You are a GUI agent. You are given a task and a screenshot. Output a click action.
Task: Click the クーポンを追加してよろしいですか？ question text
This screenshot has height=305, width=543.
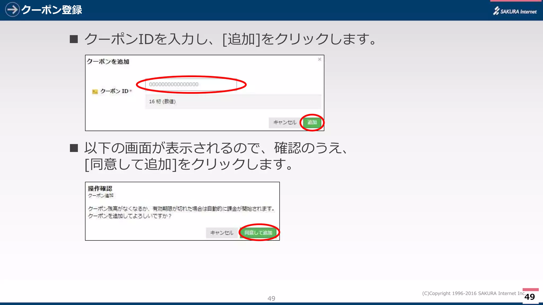click(x=130, y=216)
